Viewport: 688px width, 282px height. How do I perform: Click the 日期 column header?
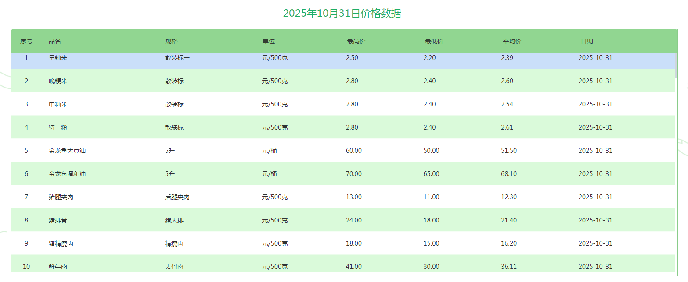(x=587, y=41)
